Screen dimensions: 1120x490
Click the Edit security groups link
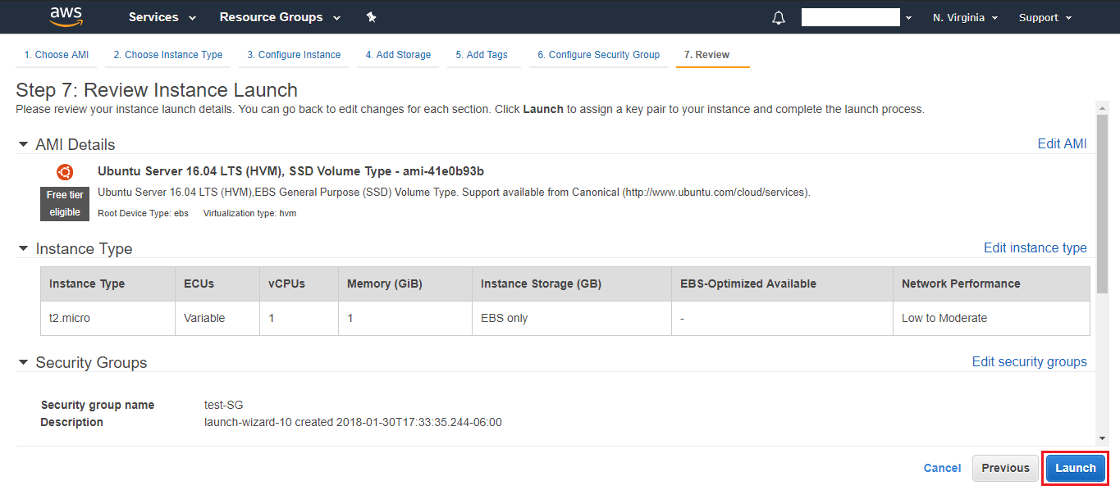[x=1029, y=361]
